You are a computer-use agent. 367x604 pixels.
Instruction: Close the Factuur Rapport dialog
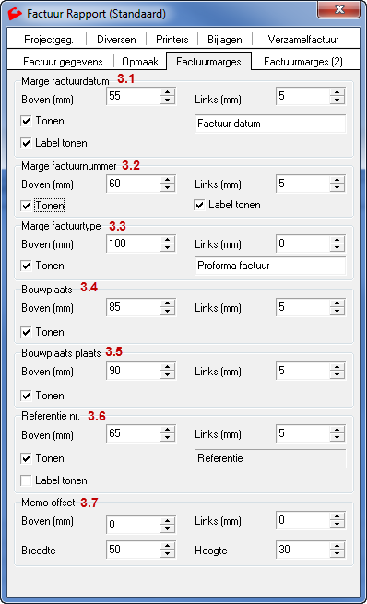339,9
